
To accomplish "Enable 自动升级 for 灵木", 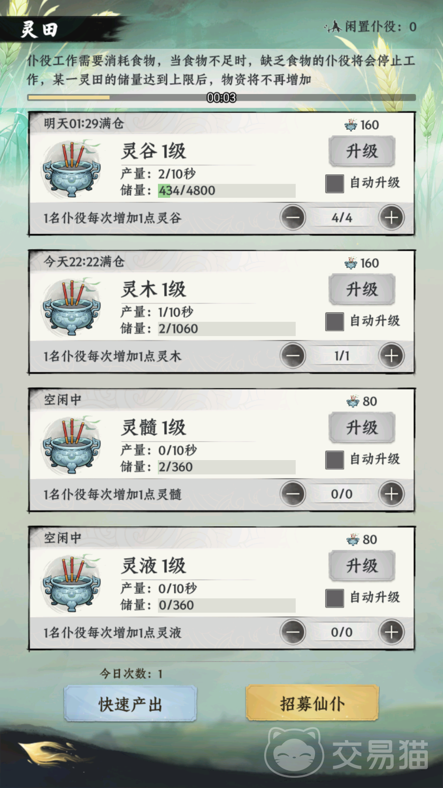I will 334,321.
